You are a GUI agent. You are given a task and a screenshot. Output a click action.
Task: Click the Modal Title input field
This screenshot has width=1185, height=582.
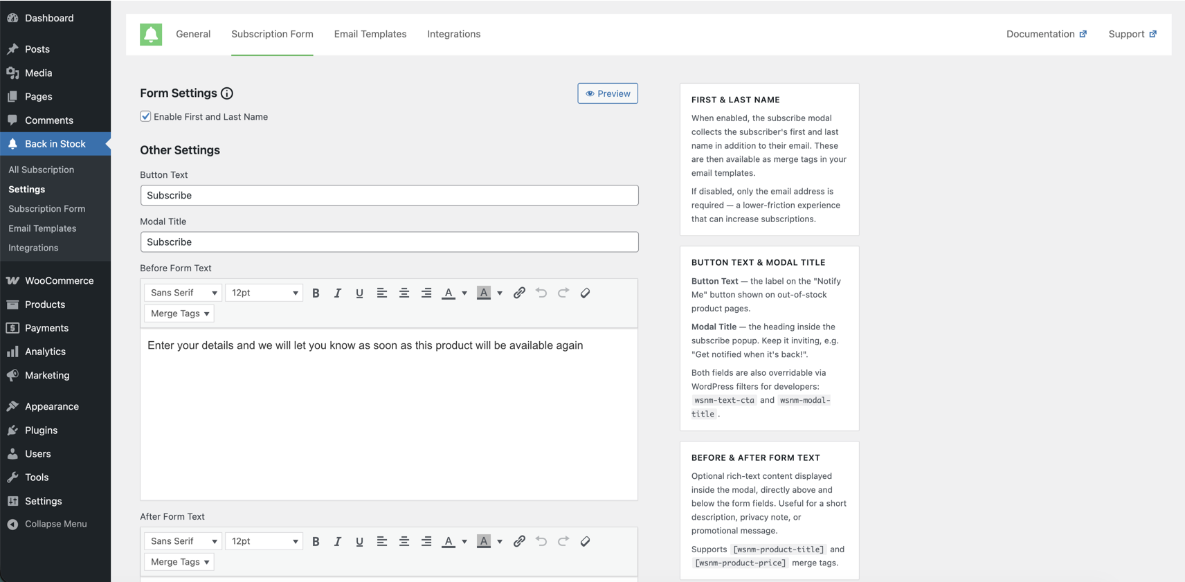[389, 242]
